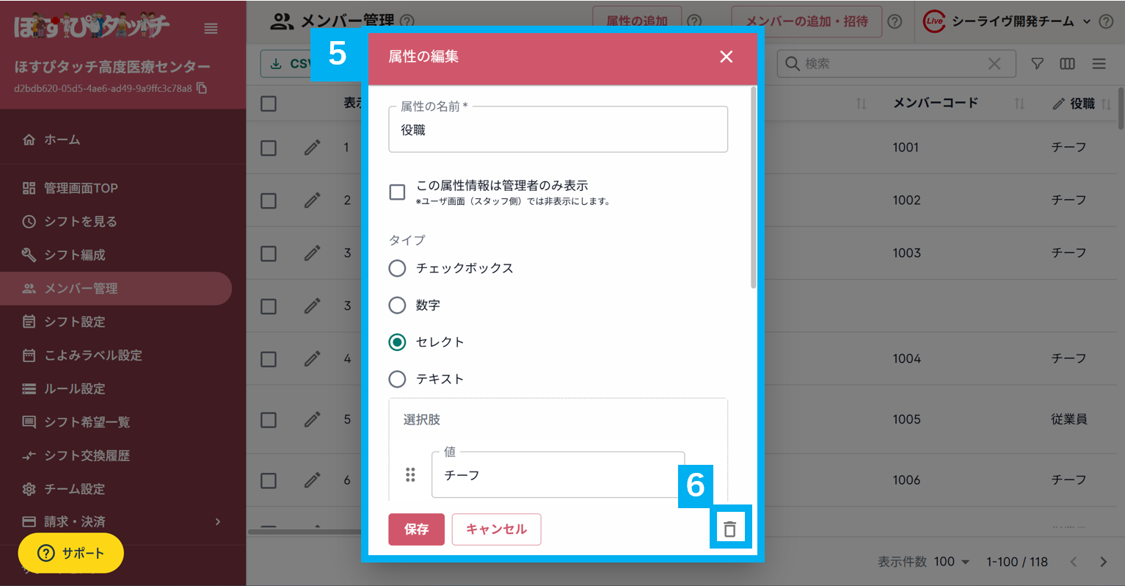1125x586 pixels.
Task: Open the 表示件数 100 dropdown
Action: point(950,562)
